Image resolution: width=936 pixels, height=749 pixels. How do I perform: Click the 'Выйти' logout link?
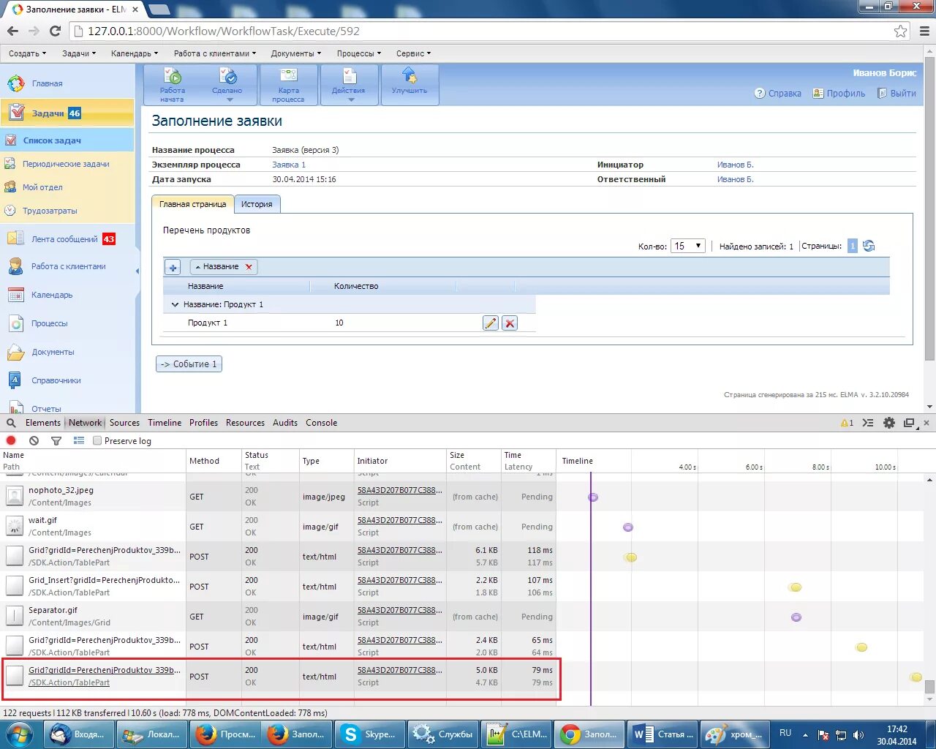pos(897,94)
